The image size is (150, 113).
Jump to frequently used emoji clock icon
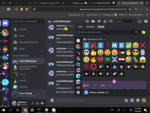(x=78, y=40)
